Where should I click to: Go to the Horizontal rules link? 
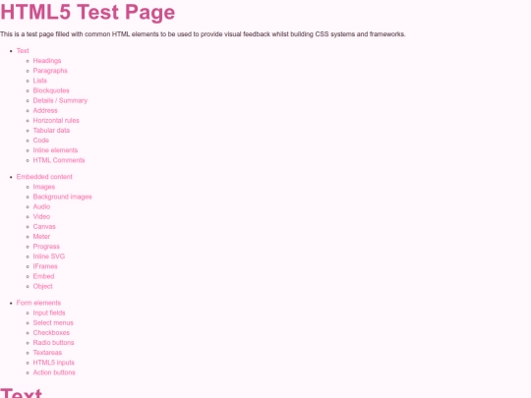coord(56,121)
